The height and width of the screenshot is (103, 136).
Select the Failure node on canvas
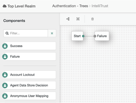102,36
